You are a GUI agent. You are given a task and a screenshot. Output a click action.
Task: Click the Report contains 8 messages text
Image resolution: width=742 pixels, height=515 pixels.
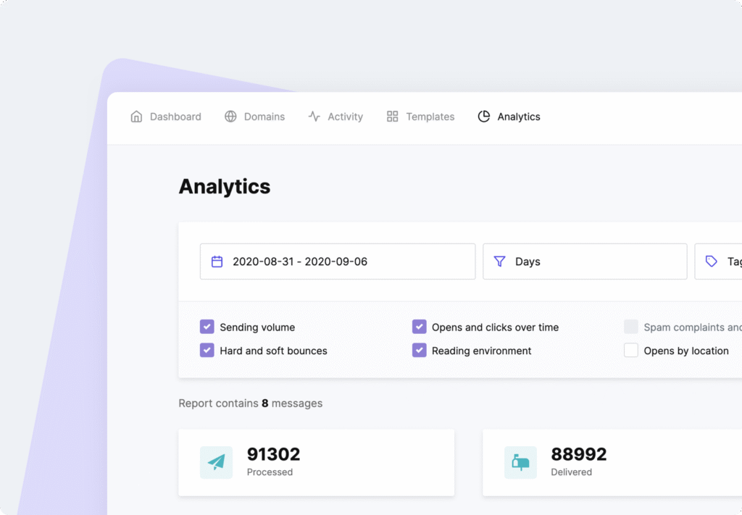[x=250, y=403]
